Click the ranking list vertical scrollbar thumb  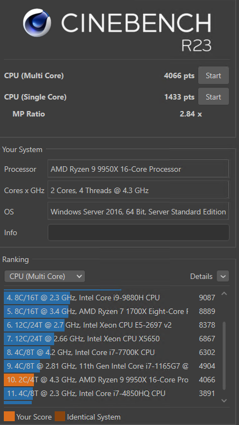[224, 356]
